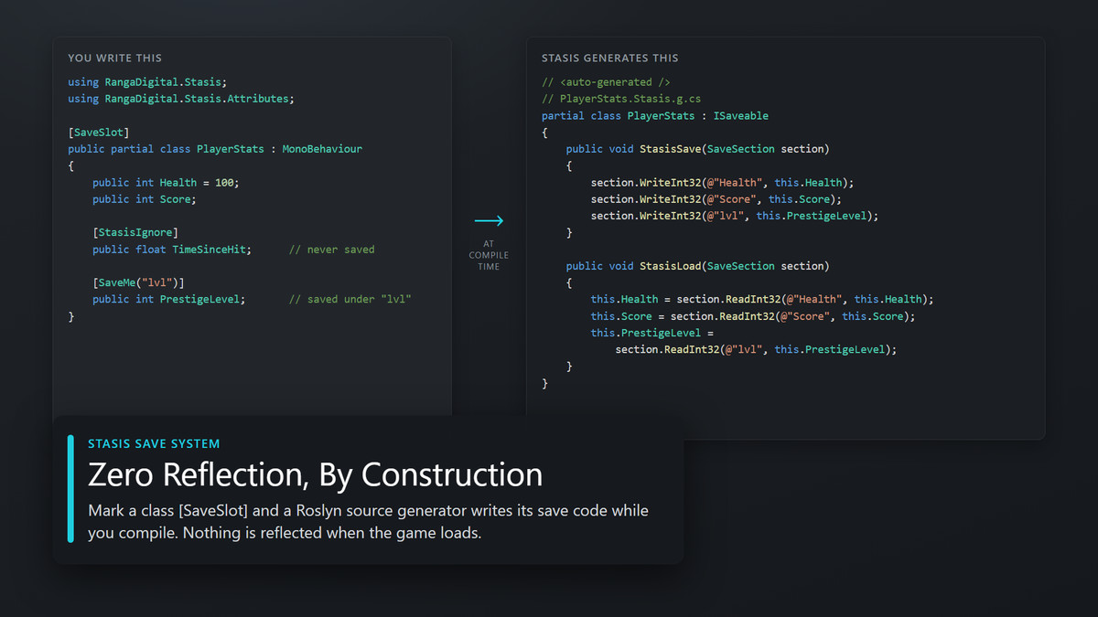Click the "// PlayerStats.Stasis.g.cs" comment
This screenshot has width=1098, height=617.
click(621, 99)
